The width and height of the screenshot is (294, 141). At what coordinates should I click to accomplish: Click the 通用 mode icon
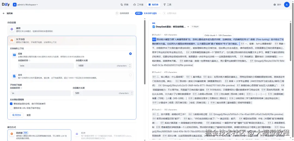(x=12, y=29)
